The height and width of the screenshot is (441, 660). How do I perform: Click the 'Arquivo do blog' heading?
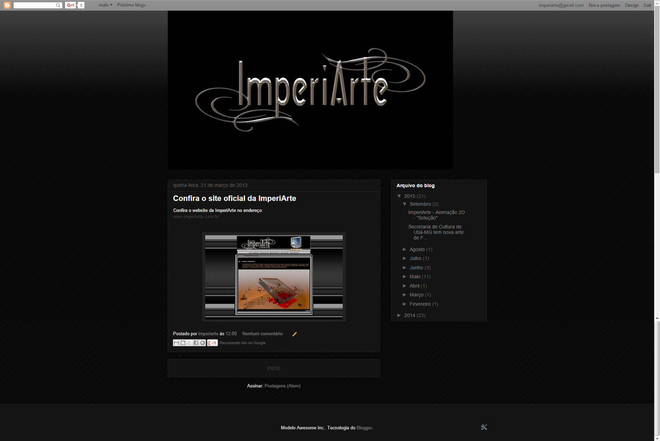click(x=416, y=185)
